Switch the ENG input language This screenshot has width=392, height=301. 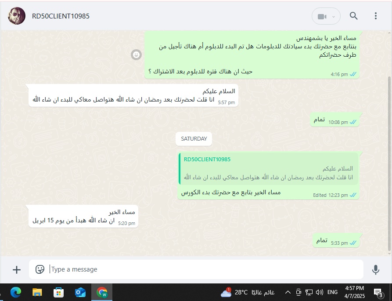point(332,292)
